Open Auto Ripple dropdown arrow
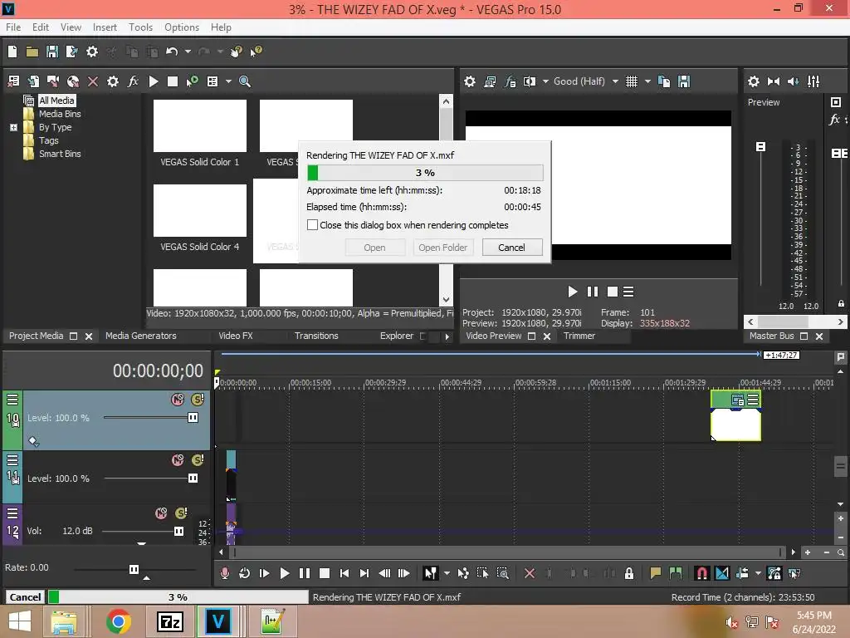 pyautogui.click(x=758, y=573)
